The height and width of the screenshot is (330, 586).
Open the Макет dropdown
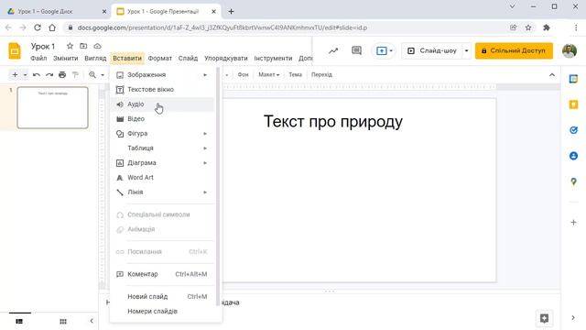click(268, 75)
